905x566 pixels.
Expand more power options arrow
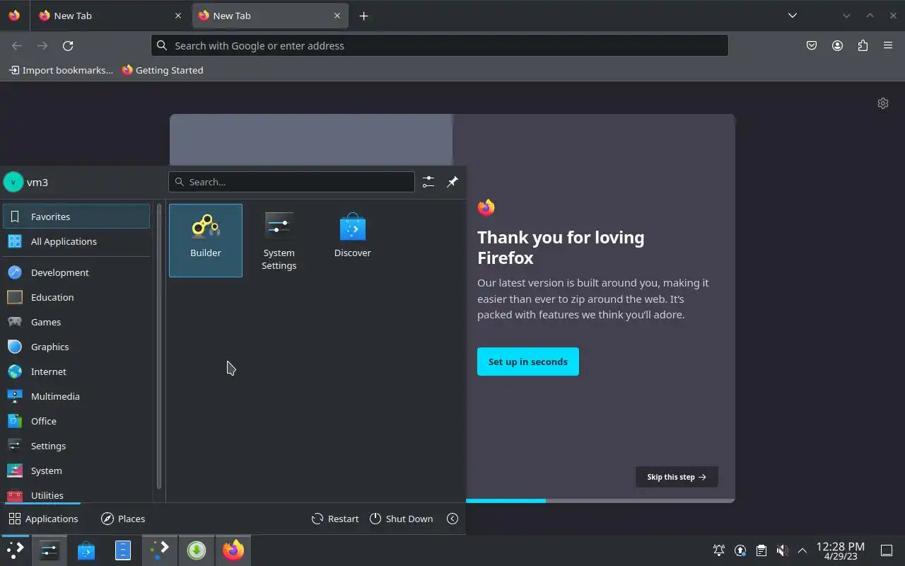point(452,519)
